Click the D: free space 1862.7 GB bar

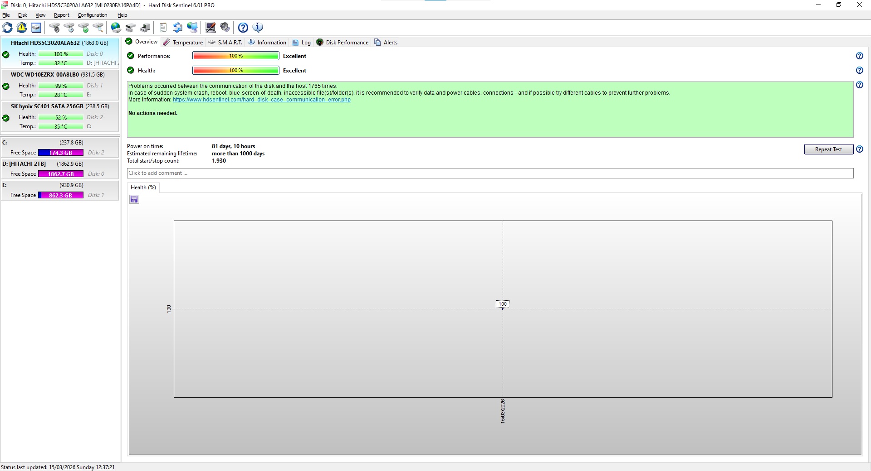[61, 174]
